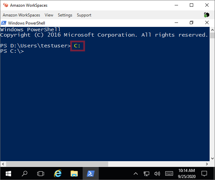215x180 pixels.
Task: Click the horizontal scrollbar right arrow
Action: (x=207, y=164)
